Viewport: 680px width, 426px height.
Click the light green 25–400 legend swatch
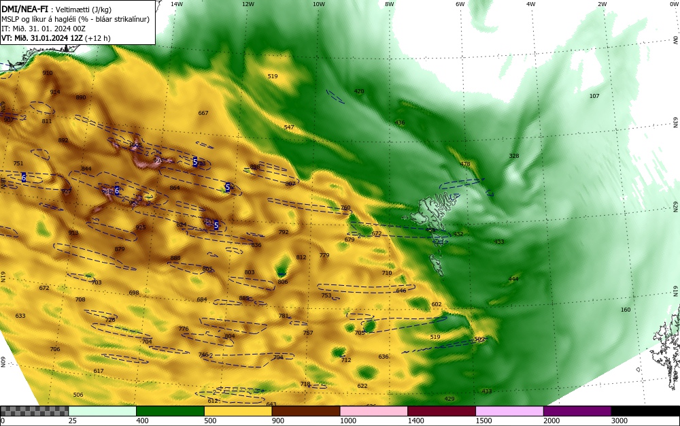pos(103,411)
